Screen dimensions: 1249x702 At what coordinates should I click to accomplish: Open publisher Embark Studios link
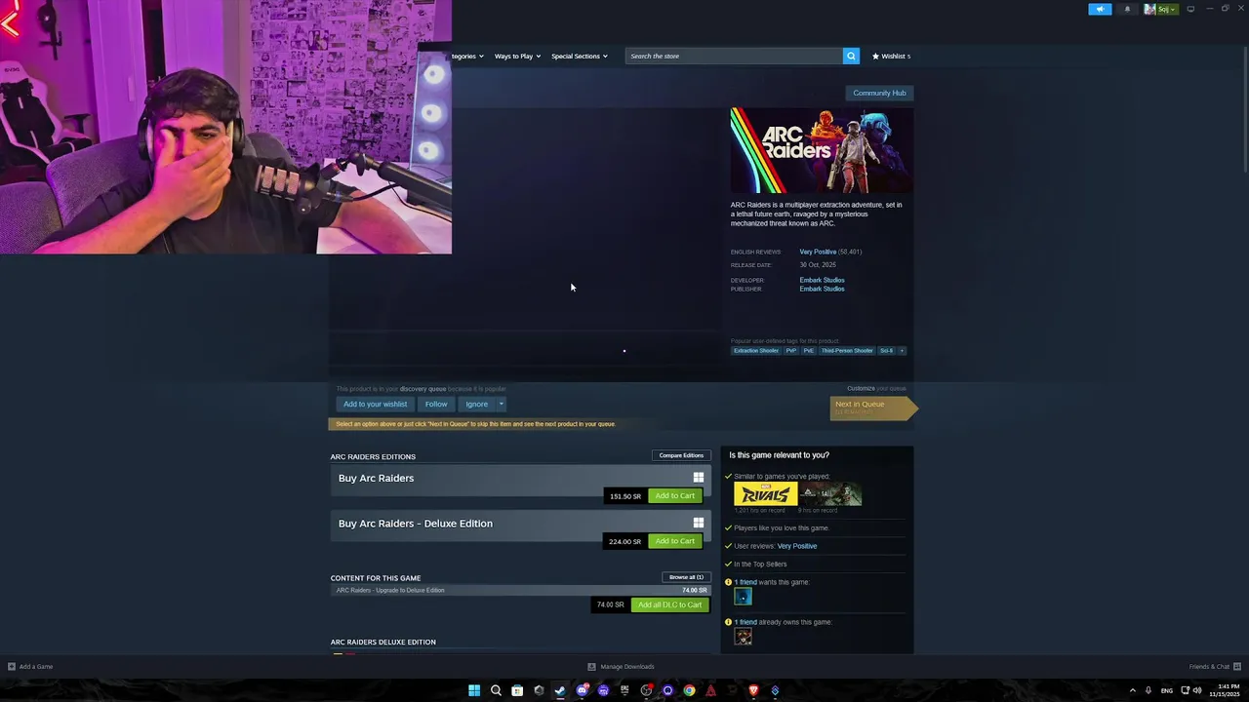[x=822, y=289]
